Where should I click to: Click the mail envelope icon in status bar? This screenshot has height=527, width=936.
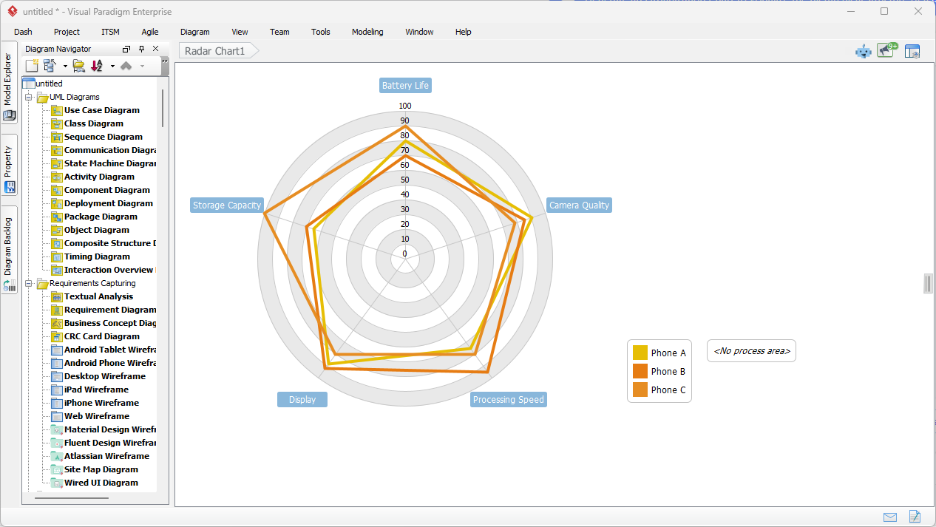[889, 517]
